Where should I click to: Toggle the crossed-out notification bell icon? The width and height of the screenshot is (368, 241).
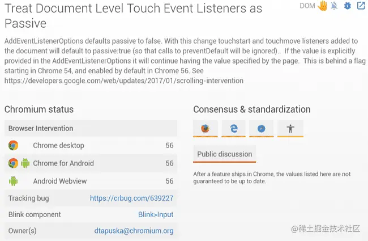[335, 6]
